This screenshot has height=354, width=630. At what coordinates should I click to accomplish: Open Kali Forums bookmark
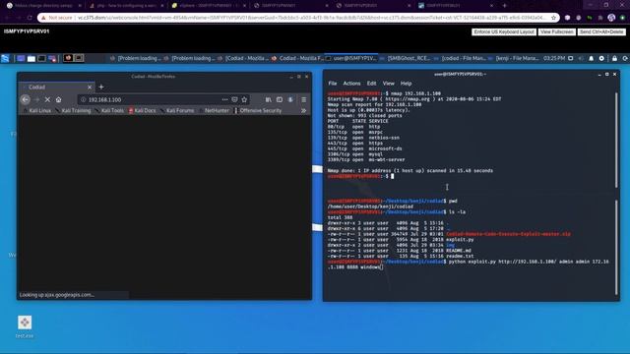click(x=177, y=110)
